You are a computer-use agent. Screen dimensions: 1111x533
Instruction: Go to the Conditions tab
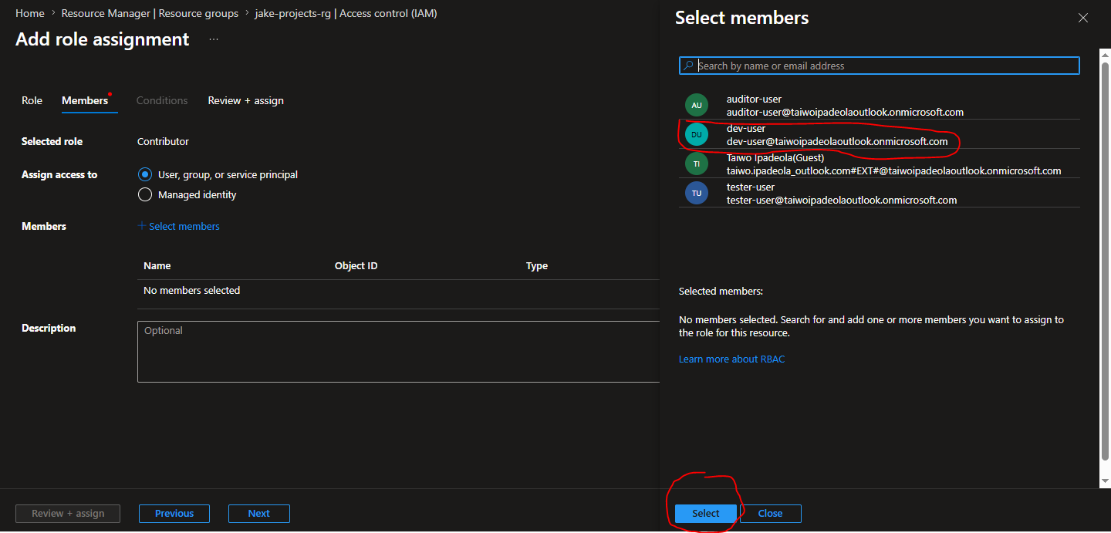tap(162, 100)
